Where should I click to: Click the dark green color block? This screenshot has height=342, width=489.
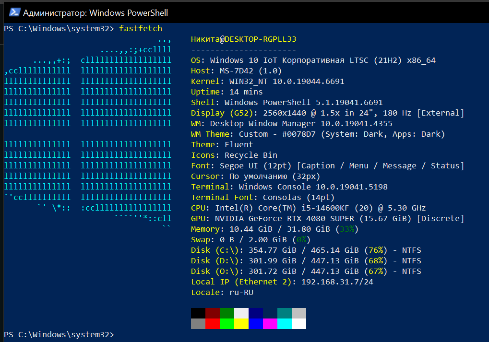pyautogui.click(x=227, y=313)
